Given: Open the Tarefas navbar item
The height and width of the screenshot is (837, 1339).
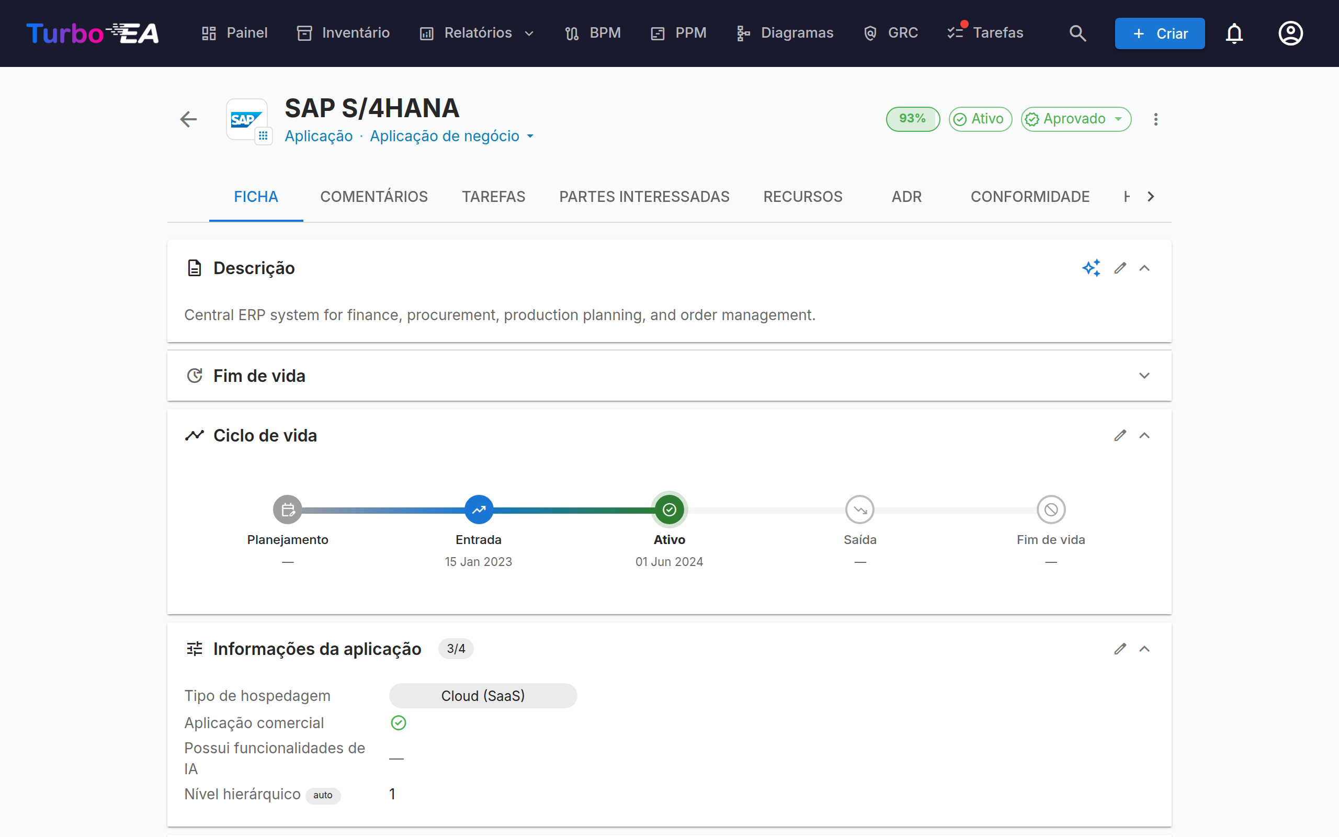Looking at the screenshot, I should pyautogui.click(x=985, y=33).
